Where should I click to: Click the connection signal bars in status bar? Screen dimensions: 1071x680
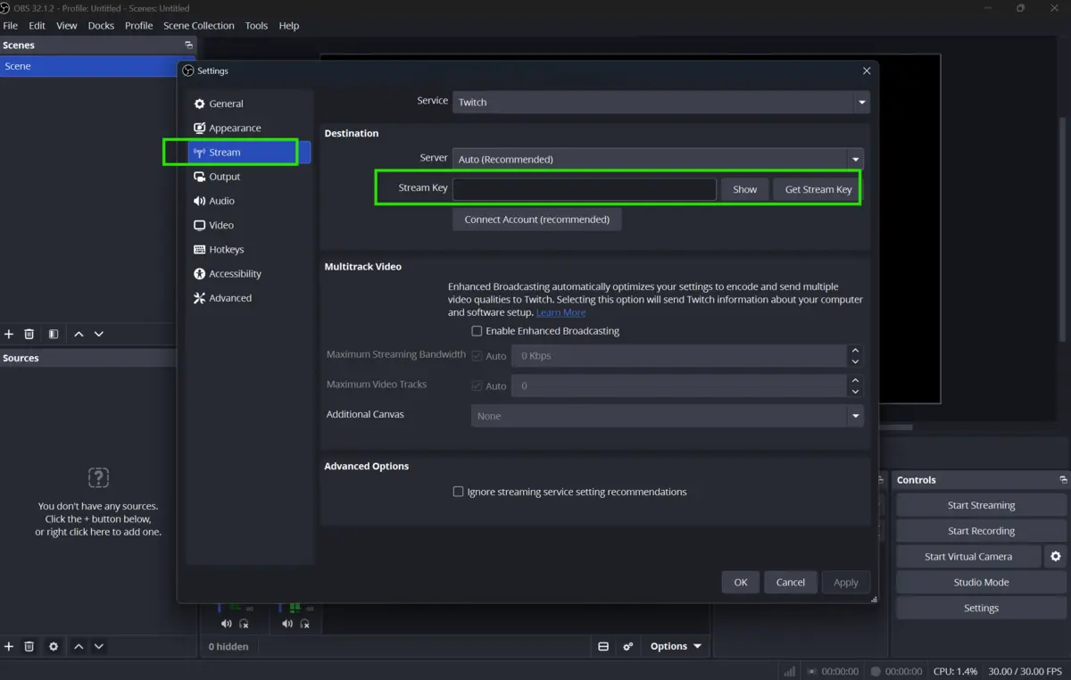(x=789, y=671)
